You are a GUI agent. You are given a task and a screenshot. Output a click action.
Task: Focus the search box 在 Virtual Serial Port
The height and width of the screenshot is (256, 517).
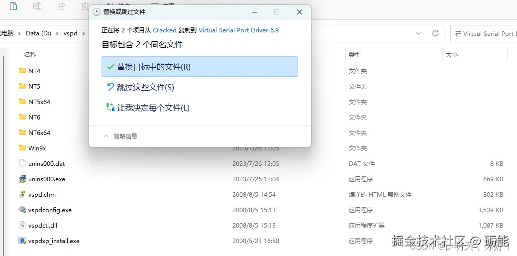[483, 33]
